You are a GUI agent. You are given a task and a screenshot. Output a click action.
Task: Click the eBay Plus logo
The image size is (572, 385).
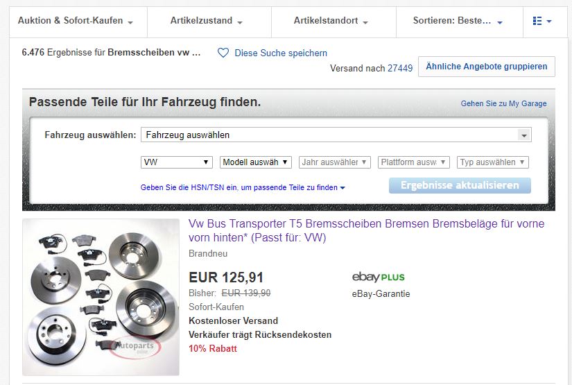pos(379,277)
